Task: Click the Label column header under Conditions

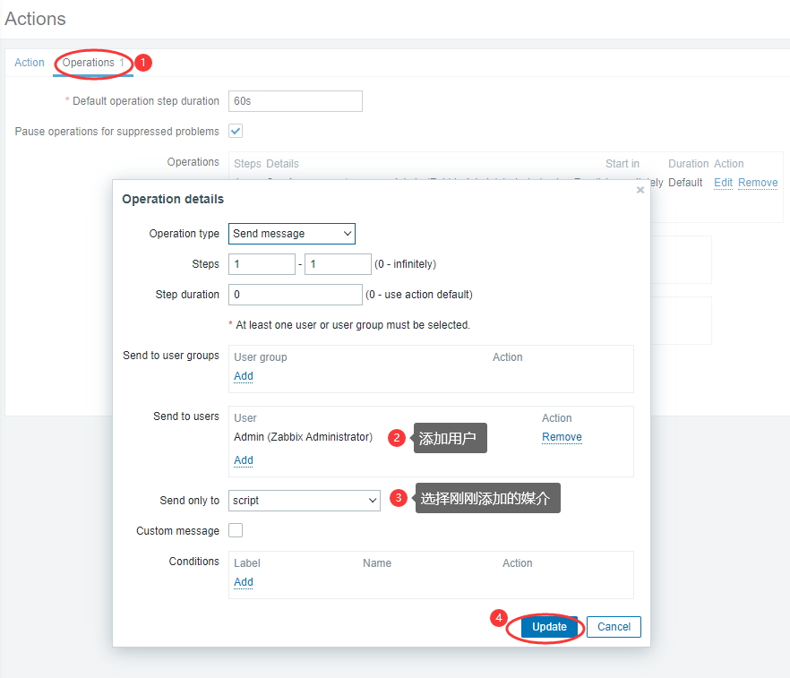Action: tap(247, 563)
